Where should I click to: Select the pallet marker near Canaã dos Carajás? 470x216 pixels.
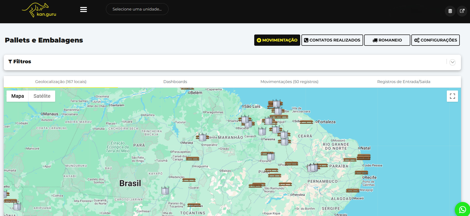(x=193, y=158)
